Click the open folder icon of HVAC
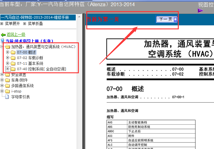Image resolution: width=214 pixels, height=149 pixels. (7, 47)
